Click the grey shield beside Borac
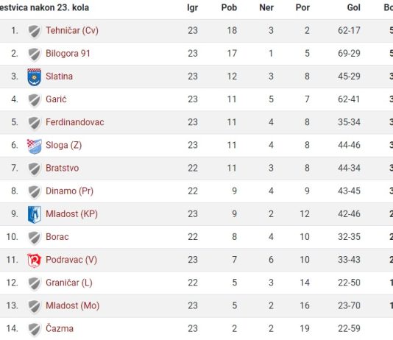The height and width of the screenshot is (340, 393). tap(34, 238)
